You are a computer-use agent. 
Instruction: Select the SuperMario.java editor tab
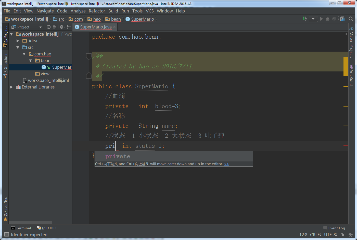tap(96, 27)
